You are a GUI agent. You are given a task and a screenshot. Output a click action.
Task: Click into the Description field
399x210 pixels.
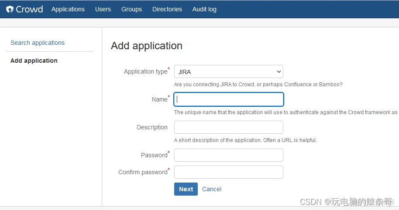[x=228, y=127]
